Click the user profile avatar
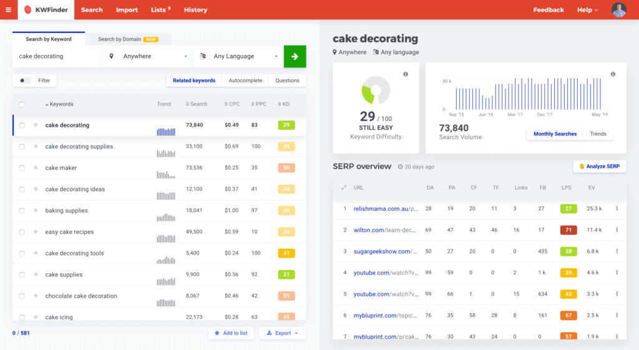 coord(618,10)
